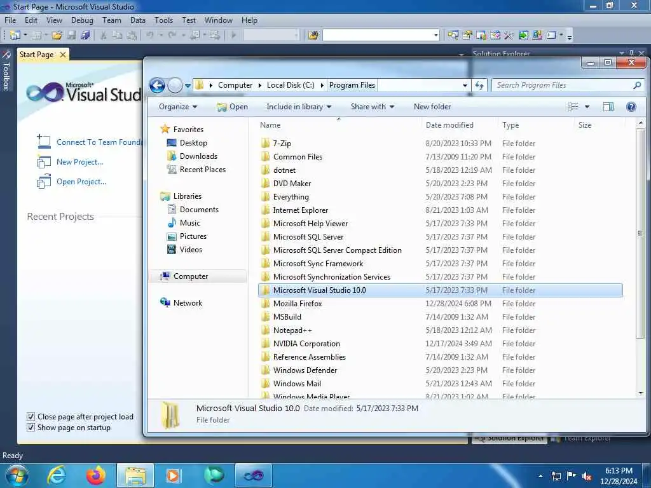Expand the Include in library dropdown
651x488 pixels.
click(x=299, y=107)
